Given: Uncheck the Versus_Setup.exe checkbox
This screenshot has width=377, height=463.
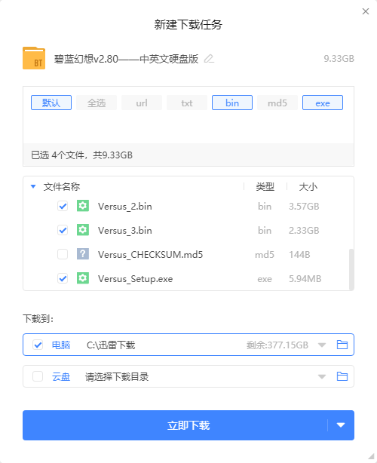Looking at the screenshot, I should [63, 278].
